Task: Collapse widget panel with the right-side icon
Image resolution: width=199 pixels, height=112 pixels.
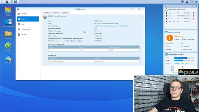Action: pos(196,6)
